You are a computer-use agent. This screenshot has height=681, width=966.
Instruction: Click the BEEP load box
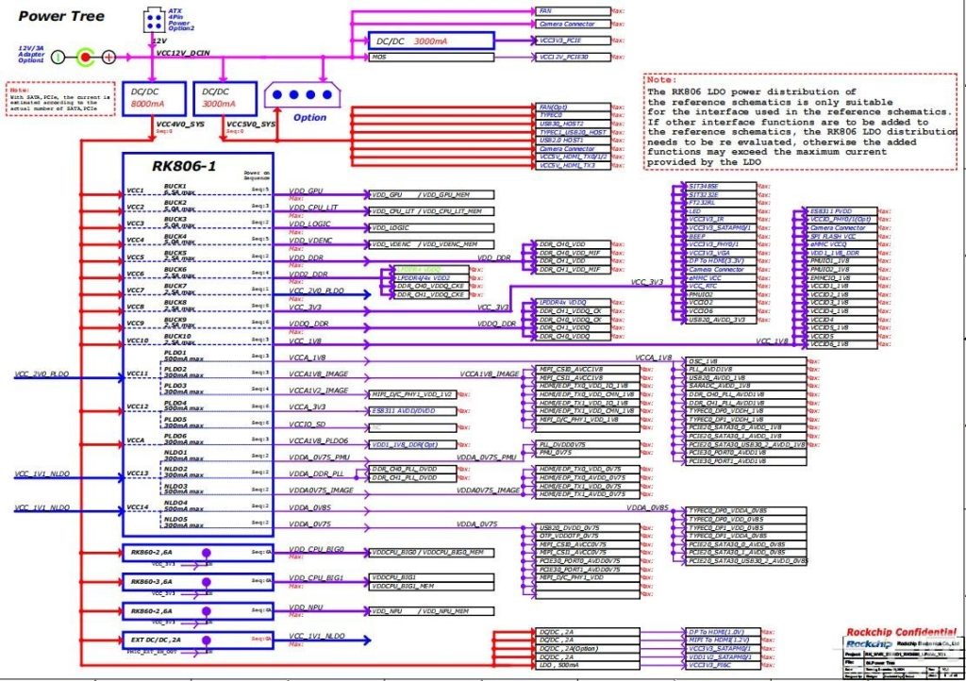coord(721,237)
